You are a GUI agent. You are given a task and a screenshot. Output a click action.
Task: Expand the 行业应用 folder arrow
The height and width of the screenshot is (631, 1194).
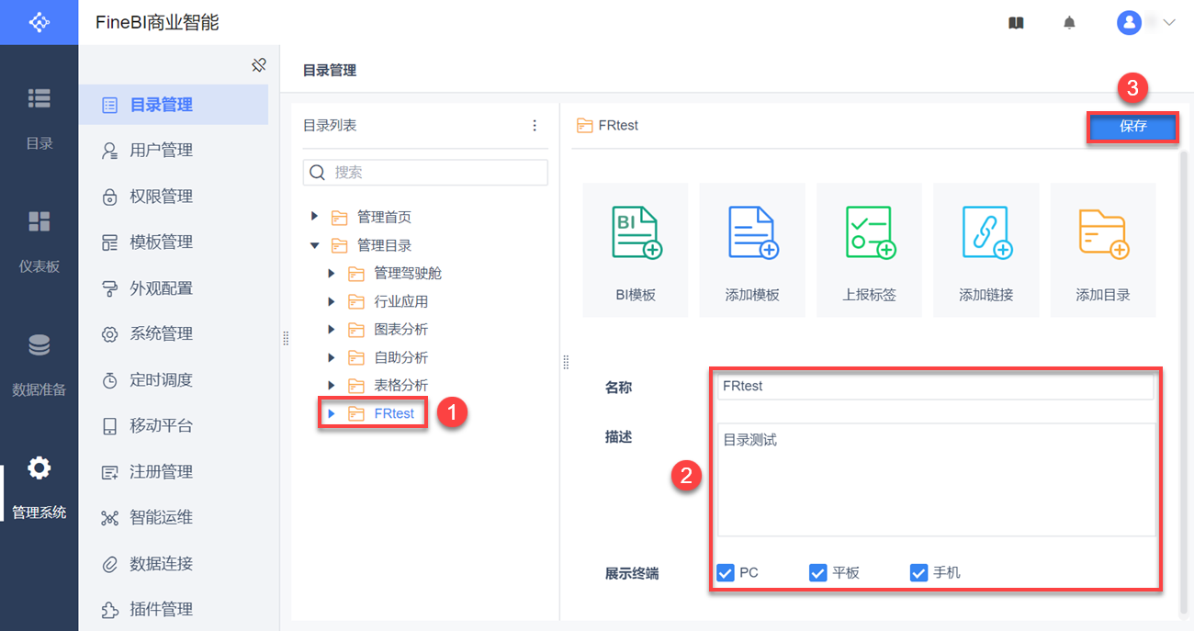click(332, 301)
